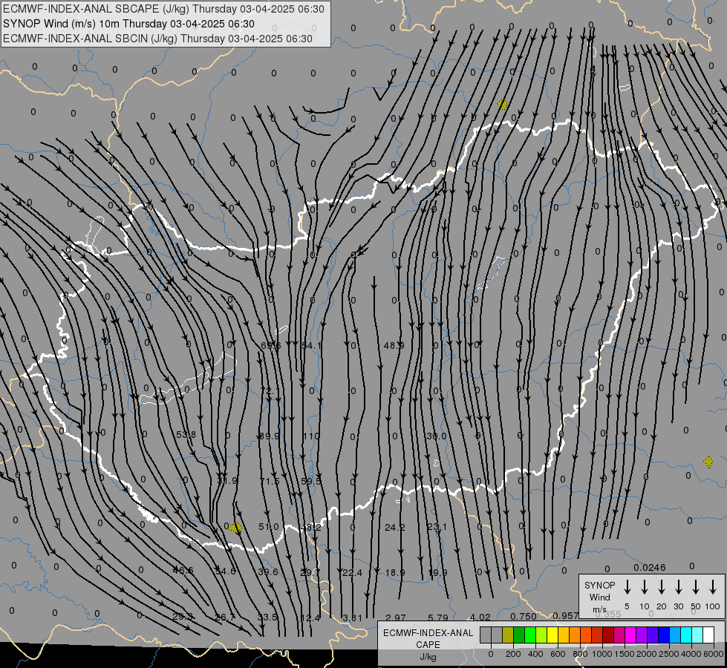Select the yellow diamond marker beside value 51.0
This screenshot has width=727, height=668.
(235, 528)
